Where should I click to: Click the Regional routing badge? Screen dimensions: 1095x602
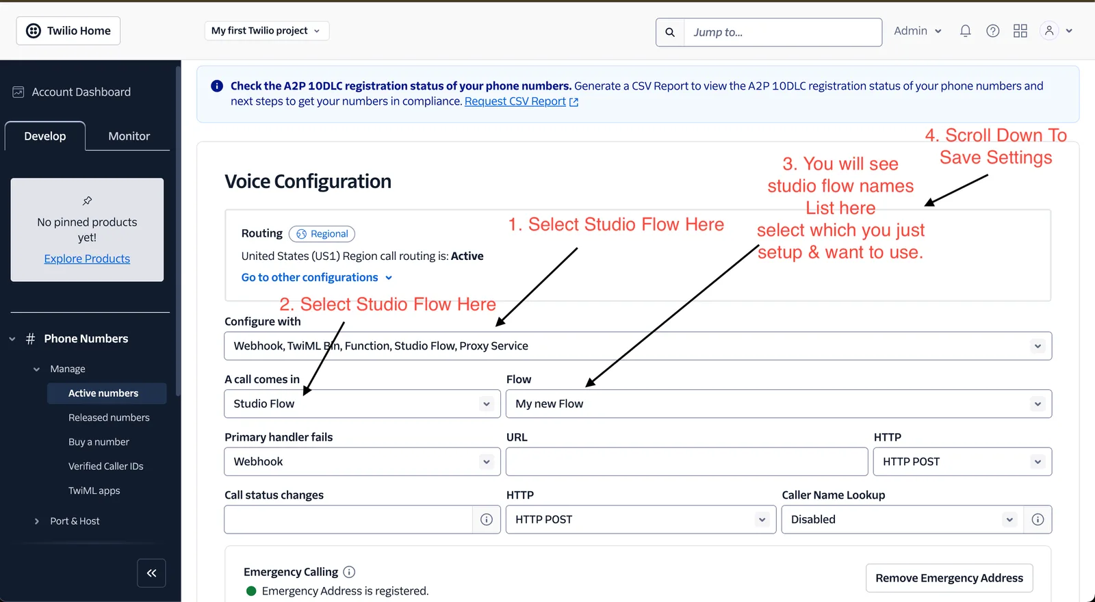tap(322, 234)
